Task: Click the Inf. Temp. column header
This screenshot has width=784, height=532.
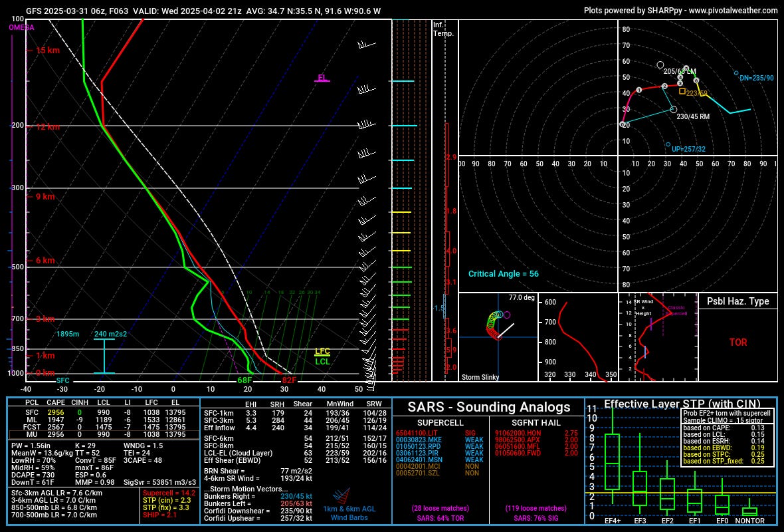Action: [443, 29]
